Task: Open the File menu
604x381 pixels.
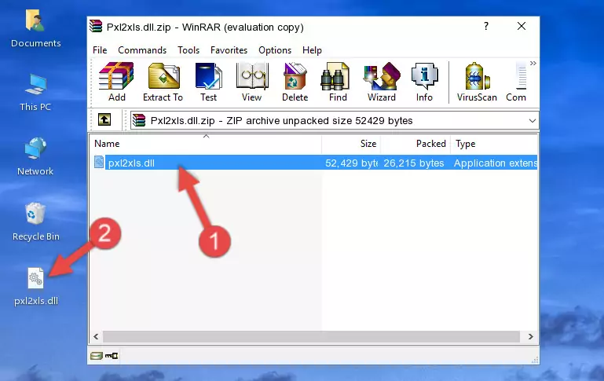Action: coord(100,50)
